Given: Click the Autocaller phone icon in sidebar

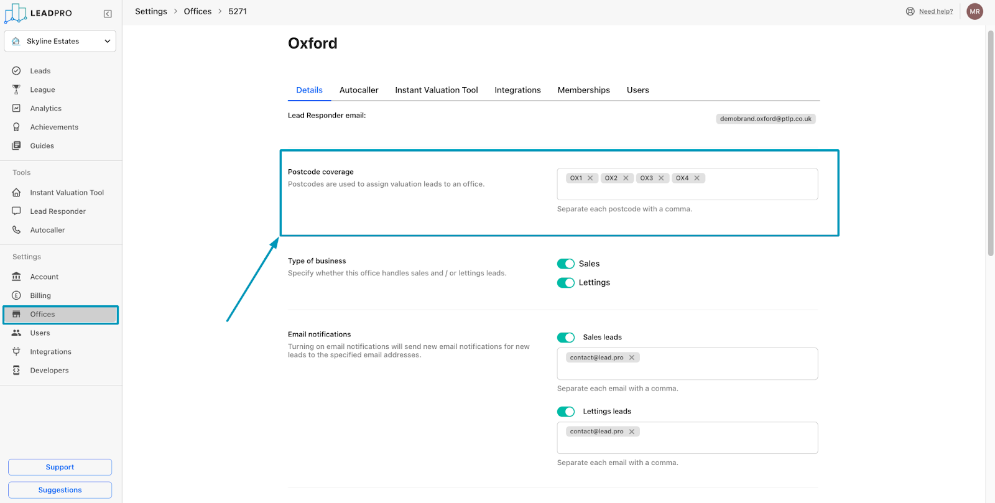Looking at the screenshot, I should point(17,230).
